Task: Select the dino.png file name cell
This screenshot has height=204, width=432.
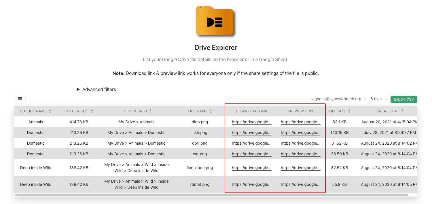Action: (200, 122)
